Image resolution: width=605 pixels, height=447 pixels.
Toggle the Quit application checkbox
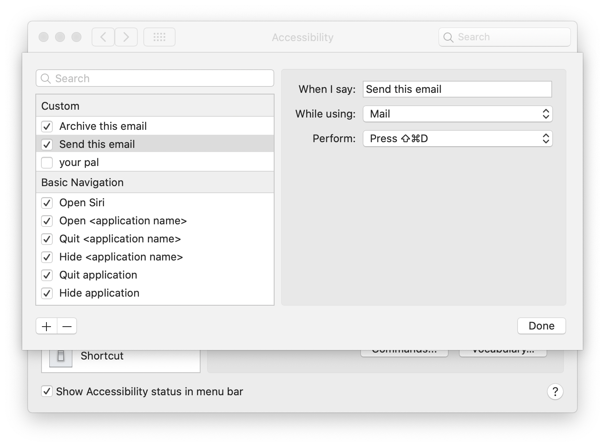(x=47, y=275)
